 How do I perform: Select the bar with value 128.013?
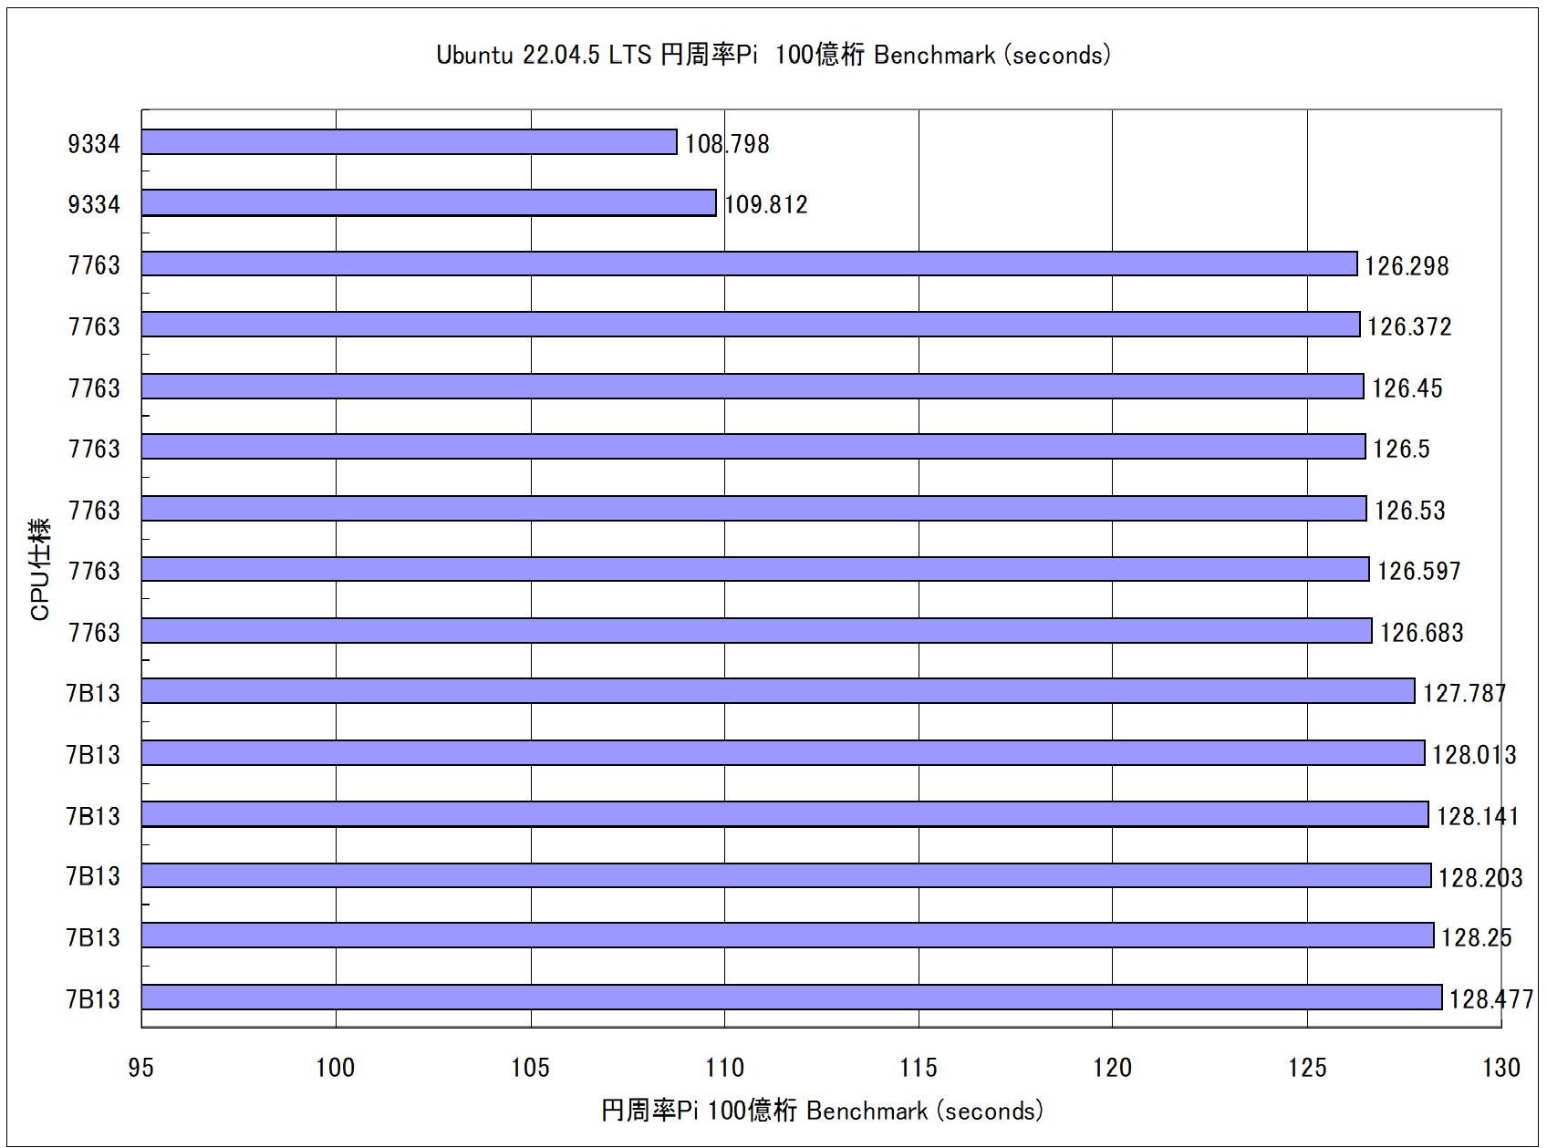coord(783,753)
